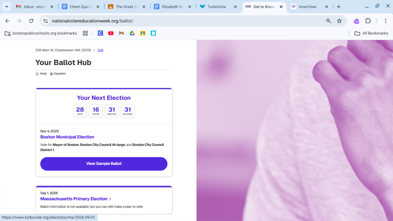Open the Extensions puzzle menu

click(368, 21)
